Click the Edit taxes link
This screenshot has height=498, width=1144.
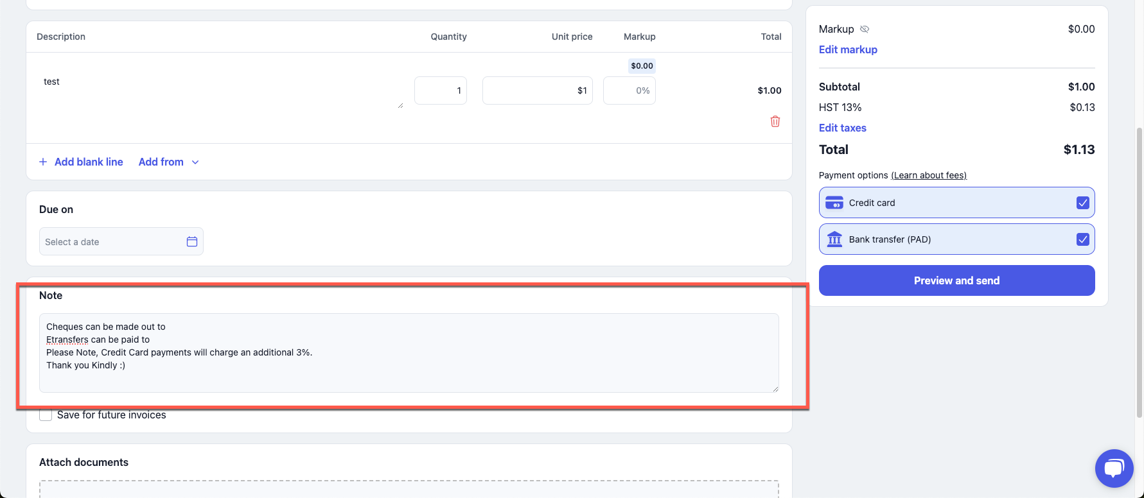(842, 128)
